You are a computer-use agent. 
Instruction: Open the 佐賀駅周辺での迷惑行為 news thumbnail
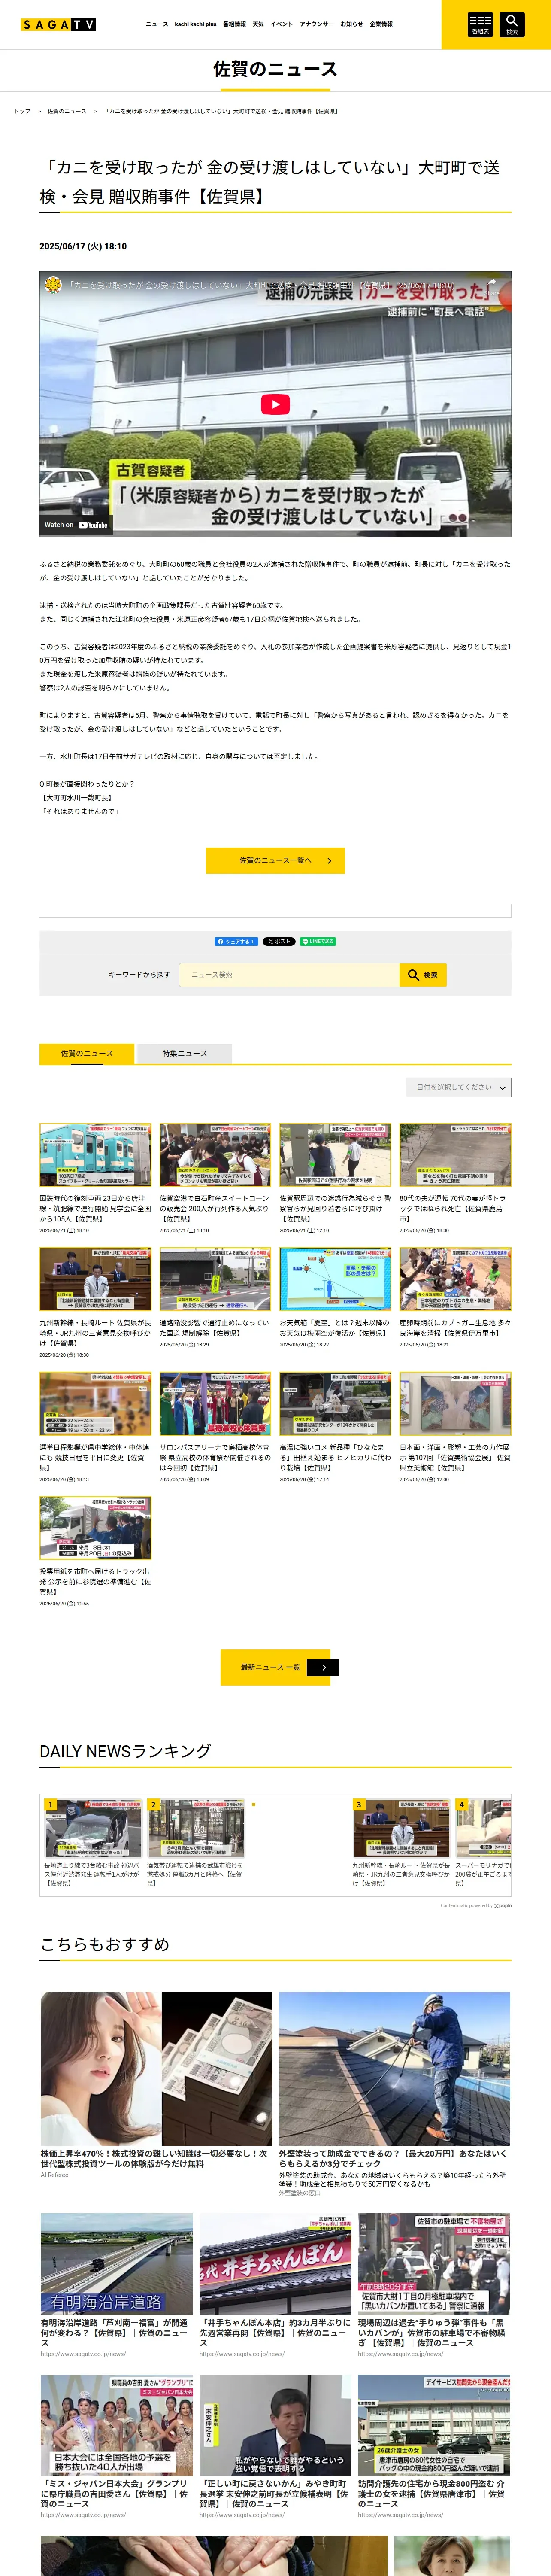tap(335, 1155)
